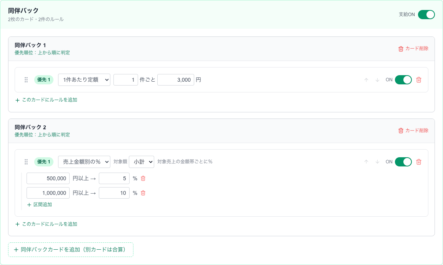Viewport: 443px width, 265px height.
Task: Move the 1件あたり定額 rule down
Action: click(377, 80)
